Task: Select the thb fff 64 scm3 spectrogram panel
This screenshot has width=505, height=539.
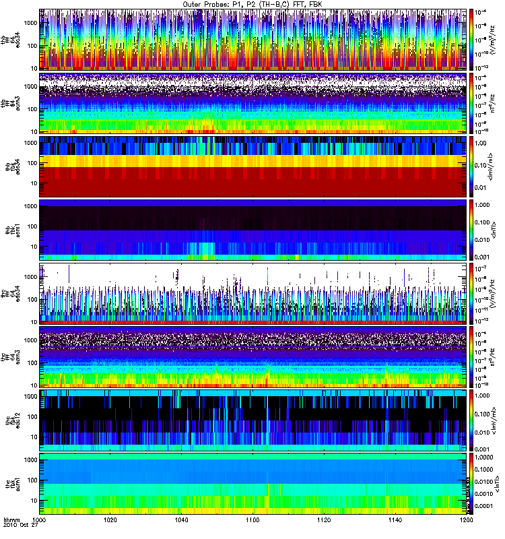Action: 253,104
